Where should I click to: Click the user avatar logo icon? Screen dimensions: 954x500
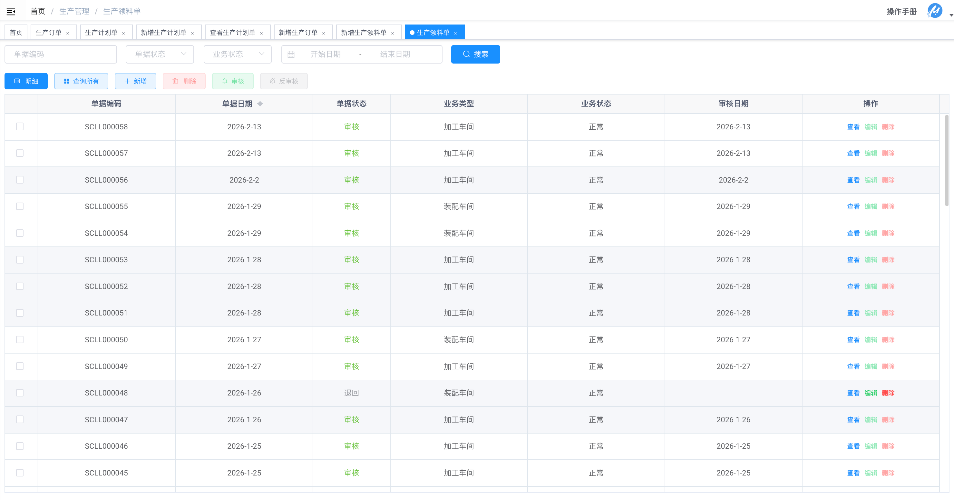(x=934, y=11)
